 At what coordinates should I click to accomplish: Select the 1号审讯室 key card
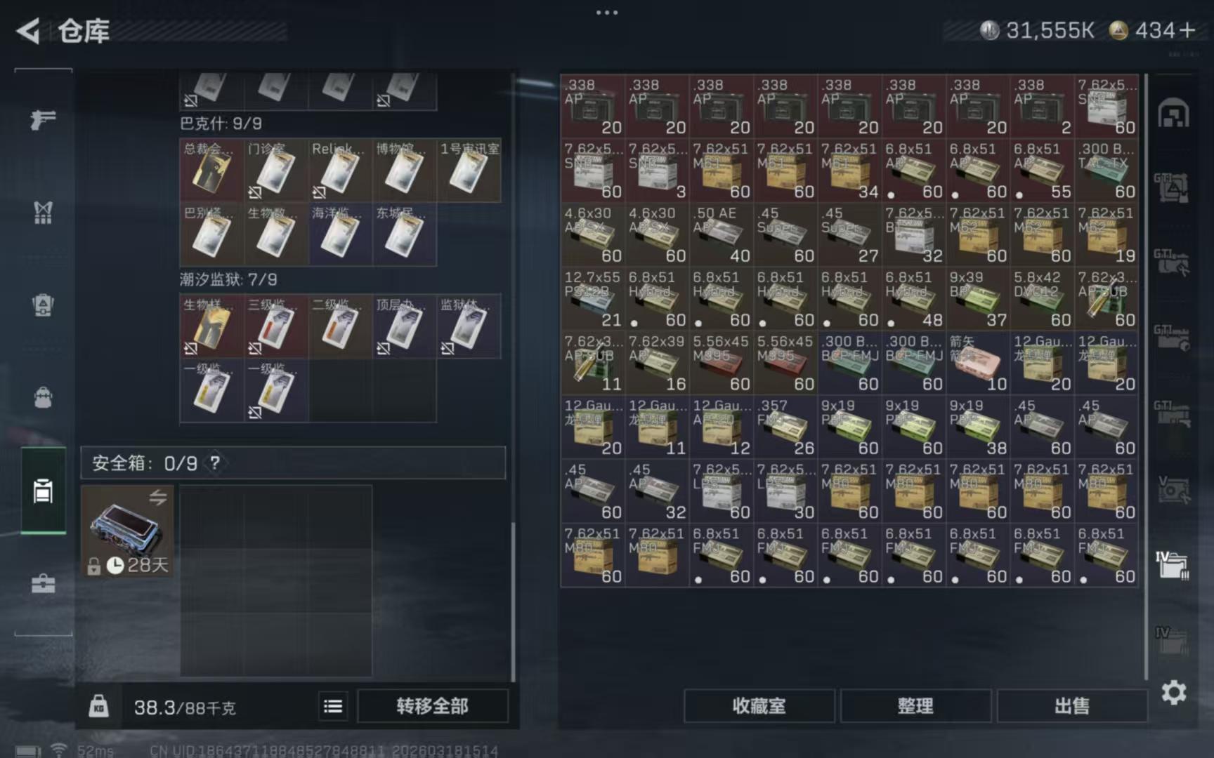(469, 171)
